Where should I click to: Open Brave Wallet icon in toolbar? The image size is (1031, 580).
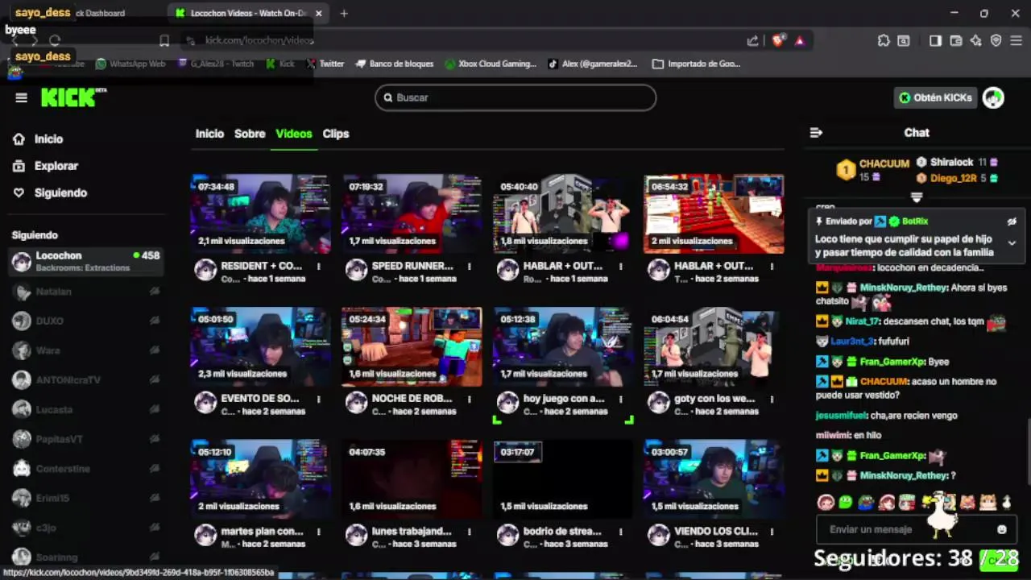coord(956,40)
